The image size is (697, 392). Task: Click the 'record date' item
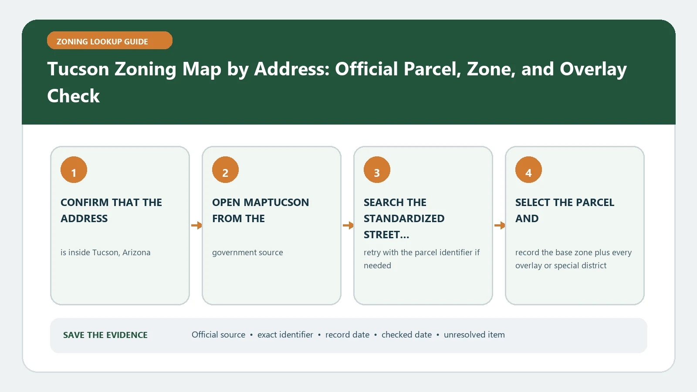(347, 335)
